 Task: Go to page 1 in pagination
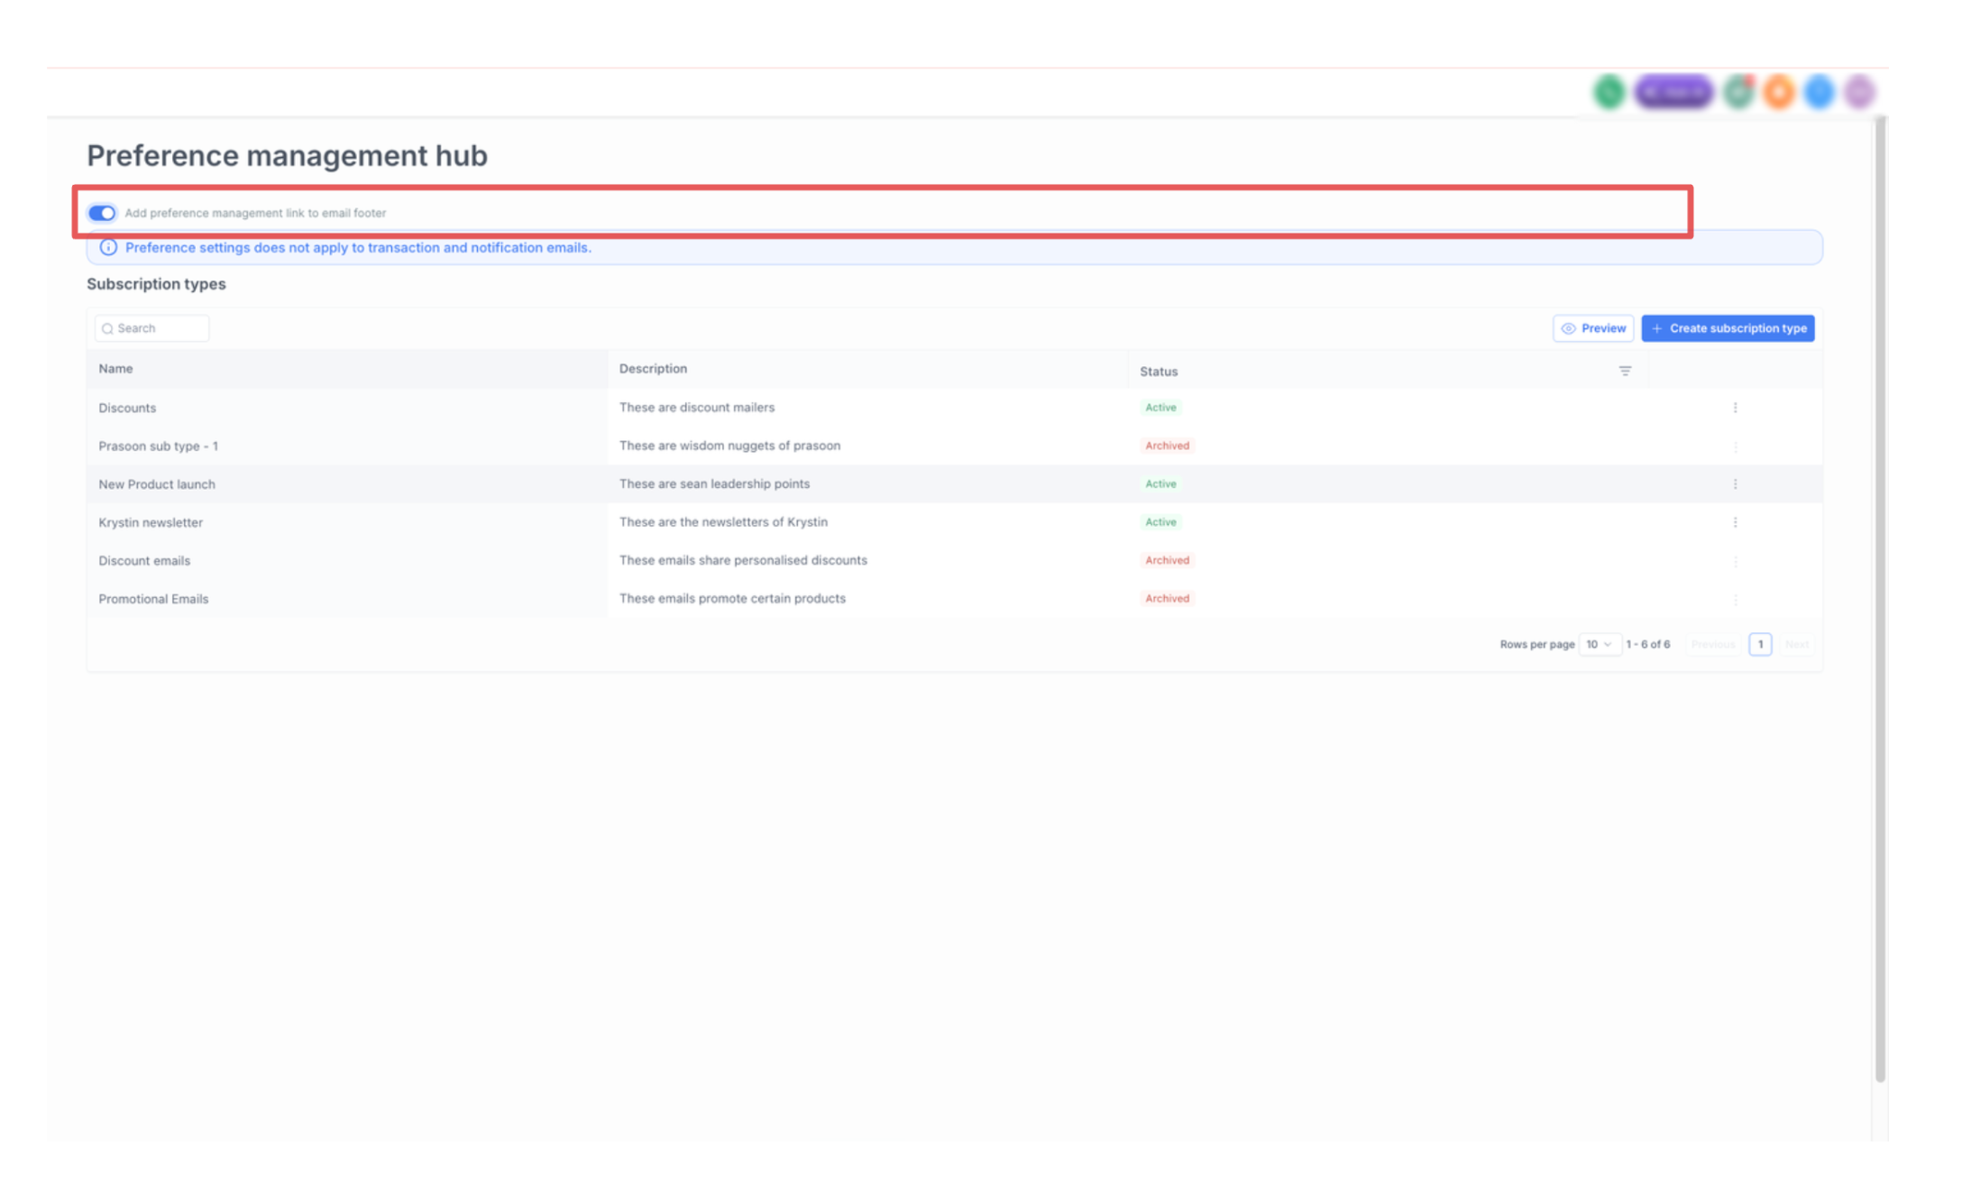coord(1760,644)
